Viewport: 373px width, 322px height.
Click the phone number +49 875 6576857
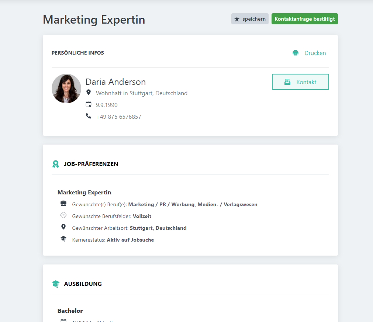[x=118, y=117]
